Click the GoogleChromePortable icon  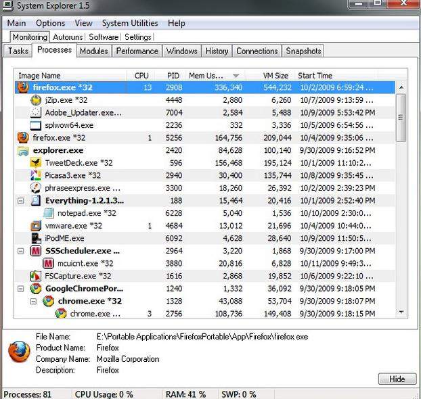pyautogui.click(x=36, y=289)
